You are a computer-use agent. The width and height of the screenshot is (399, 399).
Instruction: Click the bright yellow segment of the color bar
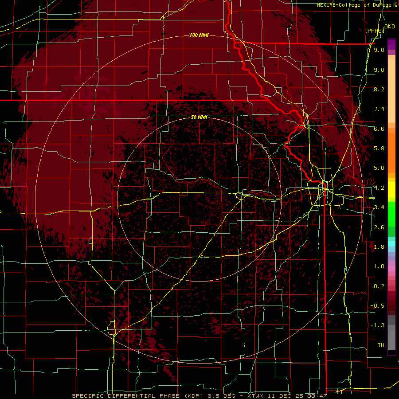coord(391,190)
